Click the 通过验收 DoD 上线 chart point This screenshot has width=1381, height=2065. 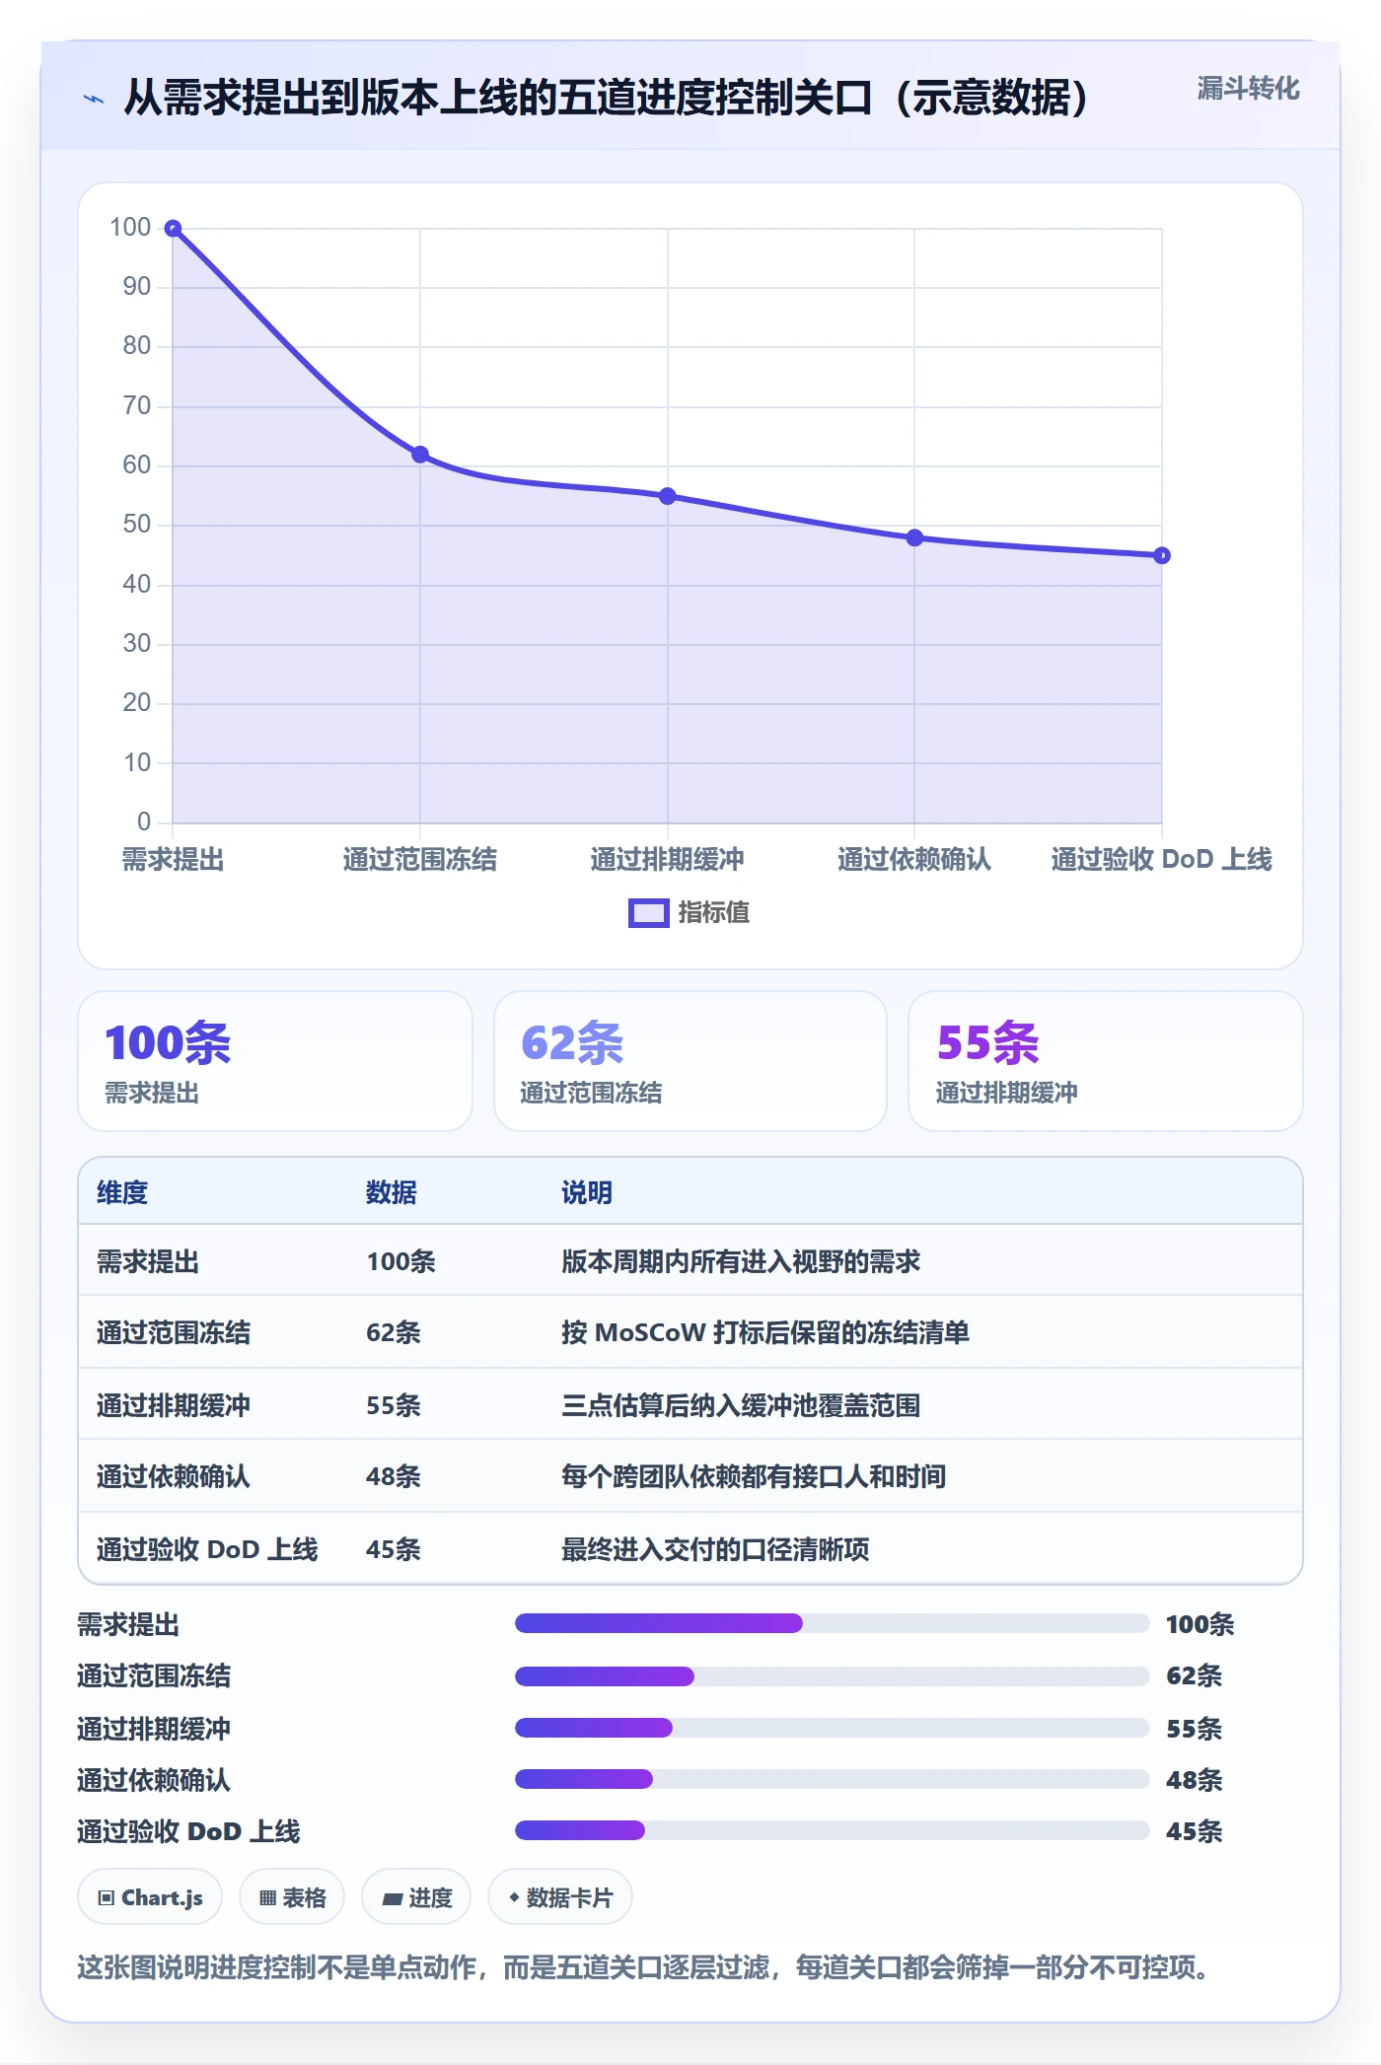pyautogui.click(x=1162, y=556)
